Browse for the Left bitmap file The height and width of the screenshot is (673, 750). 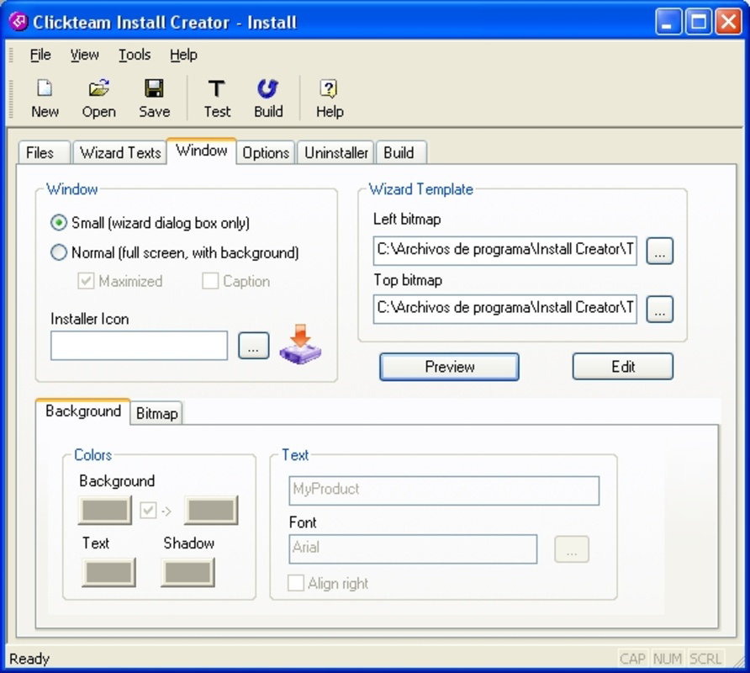[659, 251]
